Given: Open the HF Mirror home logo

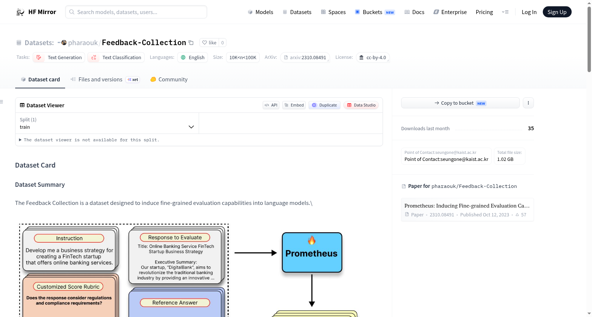Looking at the screenshot, I should coord(36,12).
